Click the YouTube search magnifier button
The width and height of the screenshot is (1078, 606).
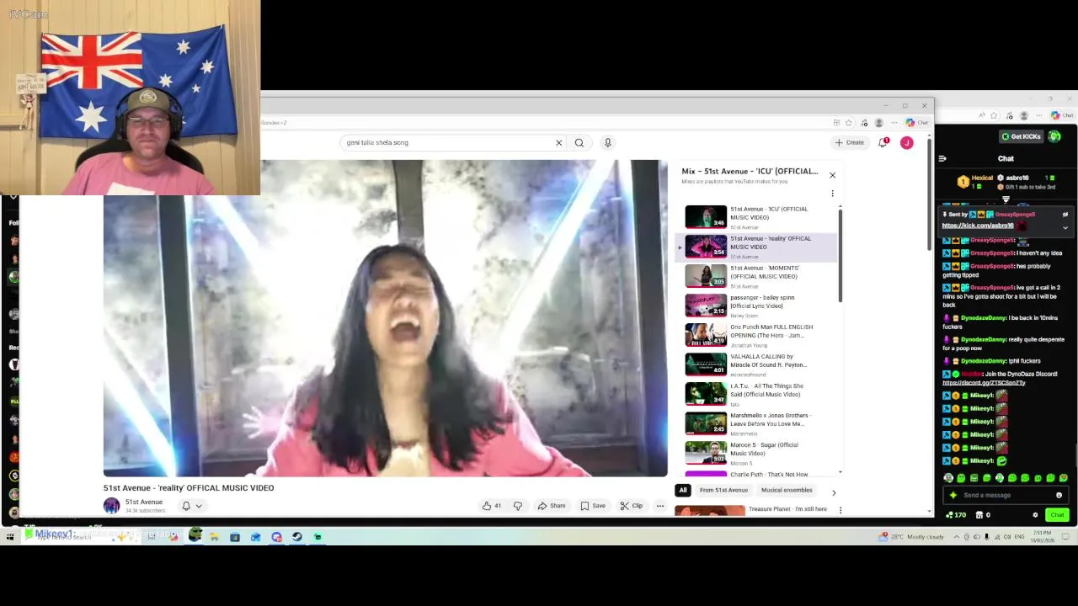click(x=579, y=142)
